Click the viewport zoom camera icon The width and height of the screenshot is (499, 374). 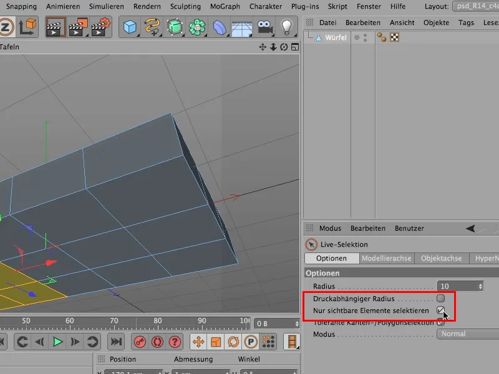273,47
